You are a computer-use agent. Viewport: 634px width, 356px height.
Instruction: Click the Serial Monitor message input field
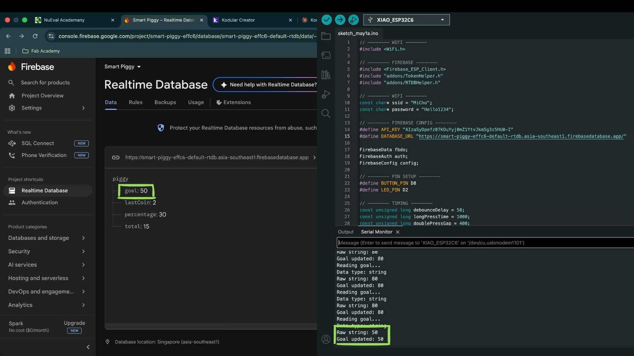tap(485, 243)
